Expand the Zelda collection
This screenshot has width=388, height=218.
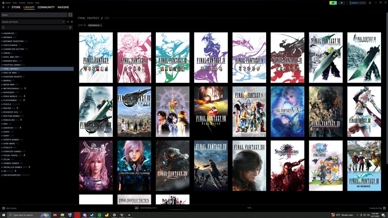tap(2, 159)
